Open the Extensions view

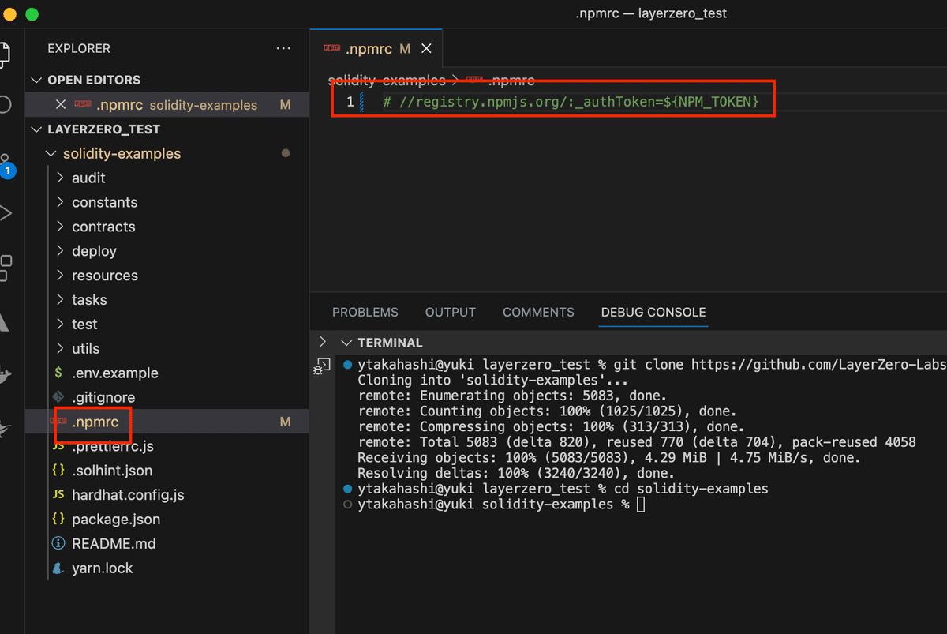[5, 267]
